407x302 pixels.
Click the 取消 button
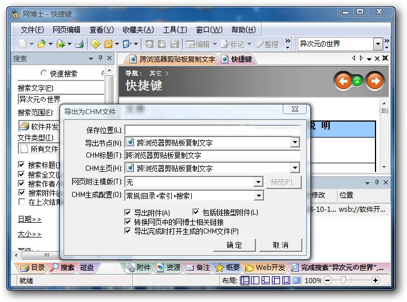pos(280,245)
